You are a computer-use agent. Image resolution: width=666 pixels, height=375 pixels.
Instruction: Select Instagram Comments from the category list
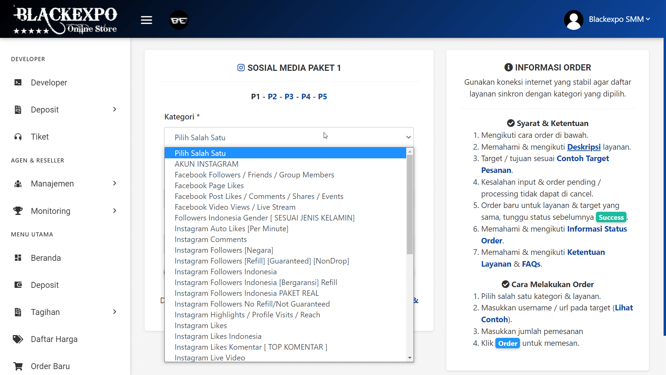[211, 239]
